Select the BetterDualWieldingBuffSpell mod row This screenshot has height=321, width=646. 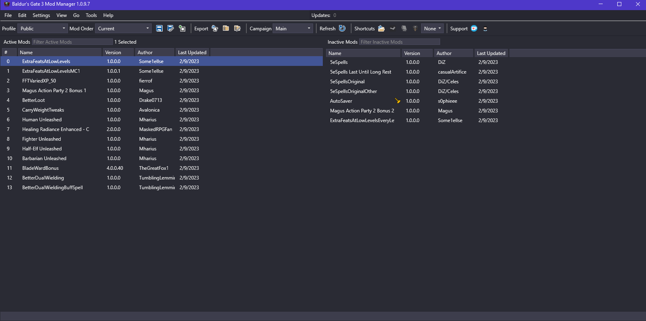tap(161, 187)
